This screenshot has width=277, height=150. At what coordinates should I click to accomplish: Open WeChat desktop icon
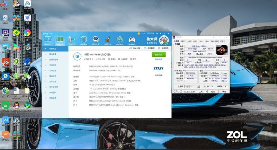pyautogui.click(x=27, y=77)
